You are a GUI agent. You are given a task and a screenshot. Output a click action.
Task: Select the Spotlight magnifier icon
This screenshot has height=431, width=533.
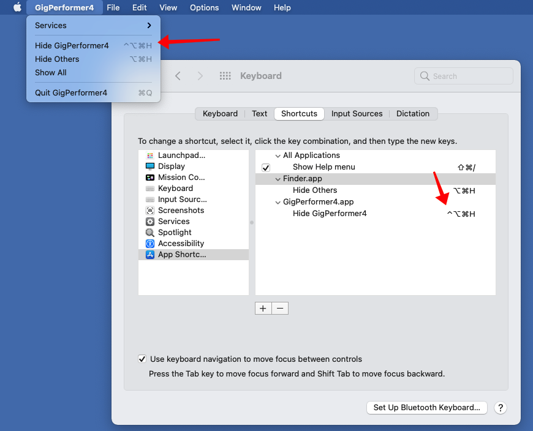click(150, 233)
